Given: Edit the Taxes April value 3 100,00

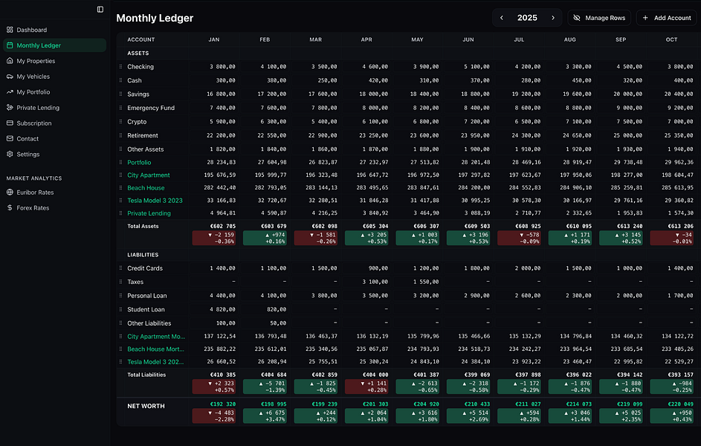Looking at the screenshot, I should click(x=366, y=282).
